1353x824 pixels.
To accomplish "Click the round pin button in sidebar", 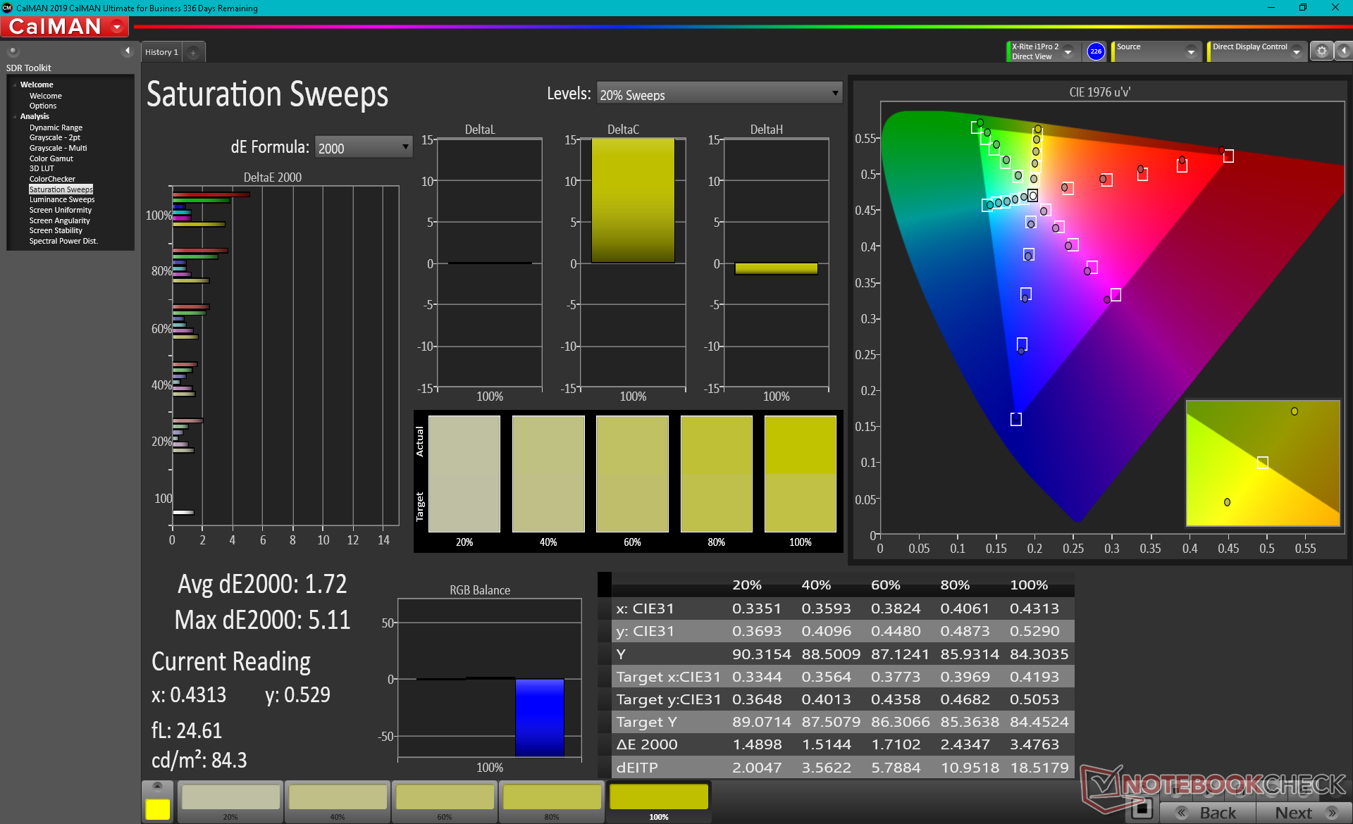I will click(x=13, y=51).
